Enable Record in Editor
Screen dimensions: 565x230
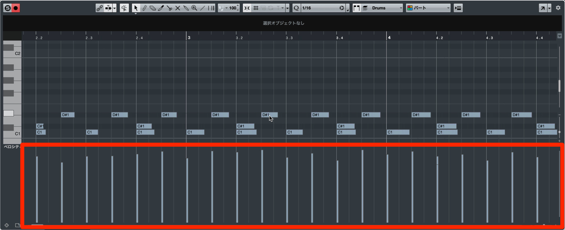coord(16,8)
